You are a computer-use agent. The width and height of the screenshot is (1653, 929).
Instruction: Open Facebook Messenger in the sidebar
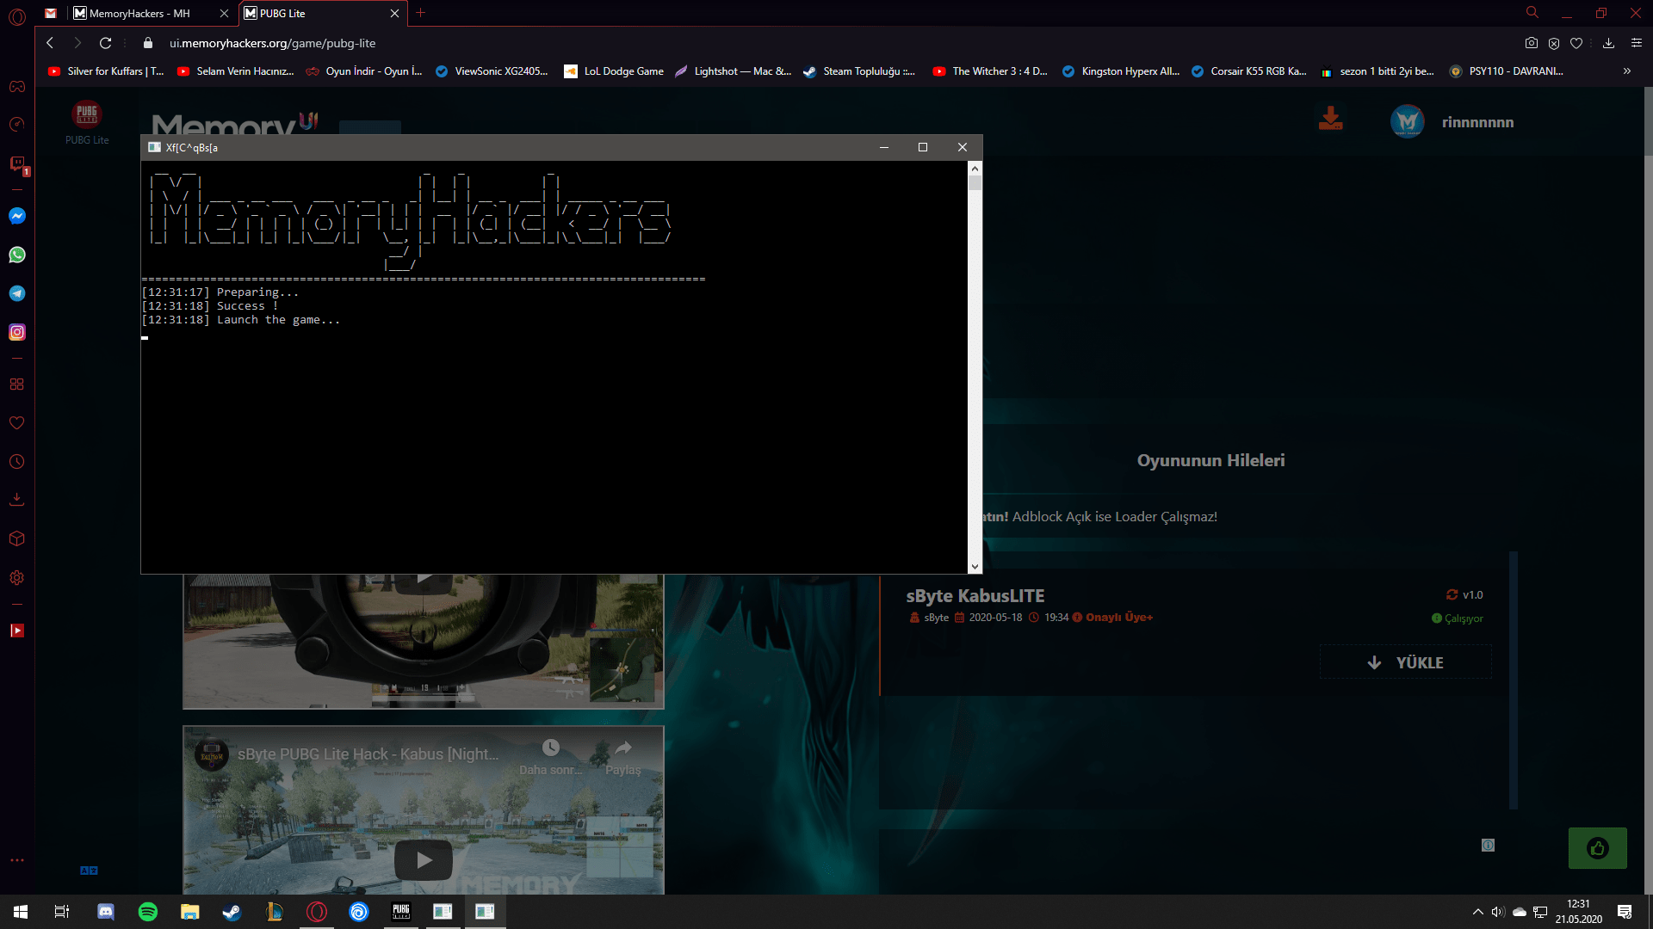17,216
